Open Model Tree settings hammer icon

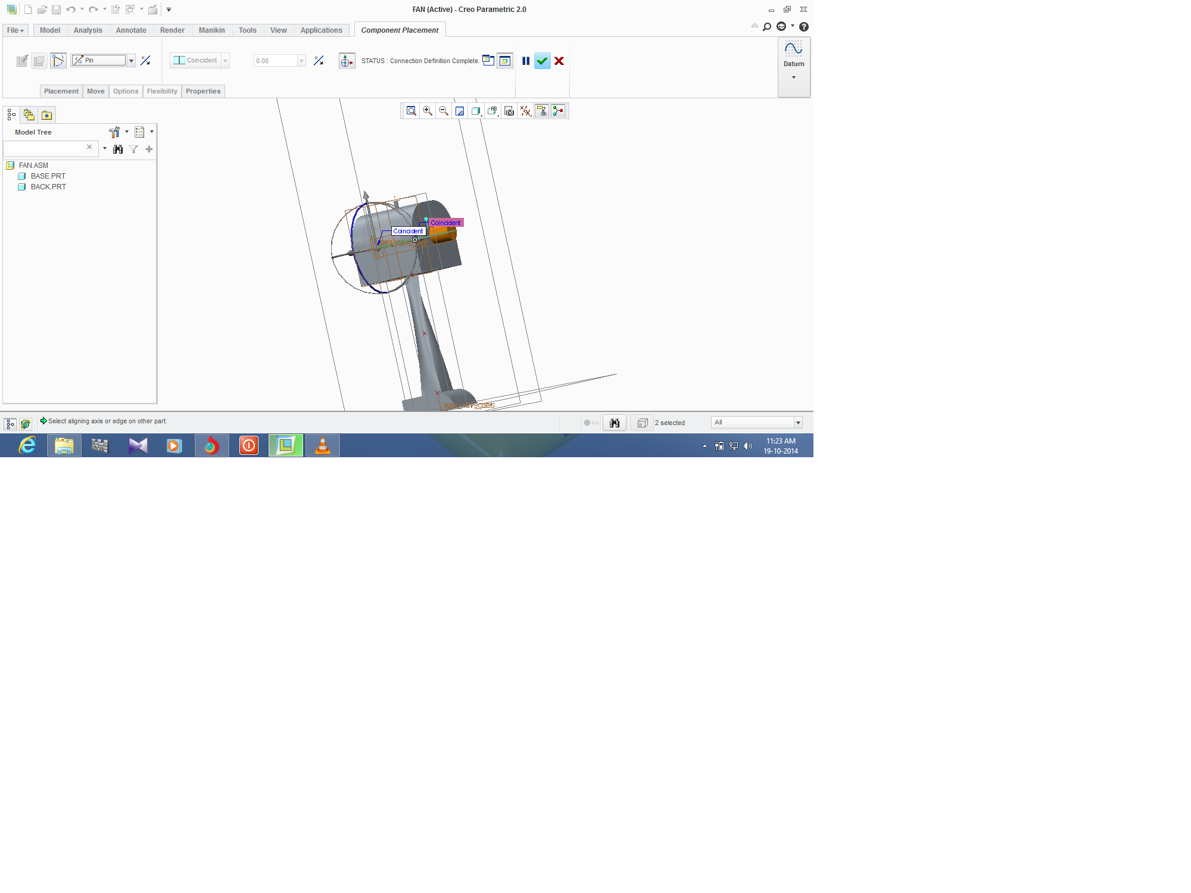(x=114, y=132)
